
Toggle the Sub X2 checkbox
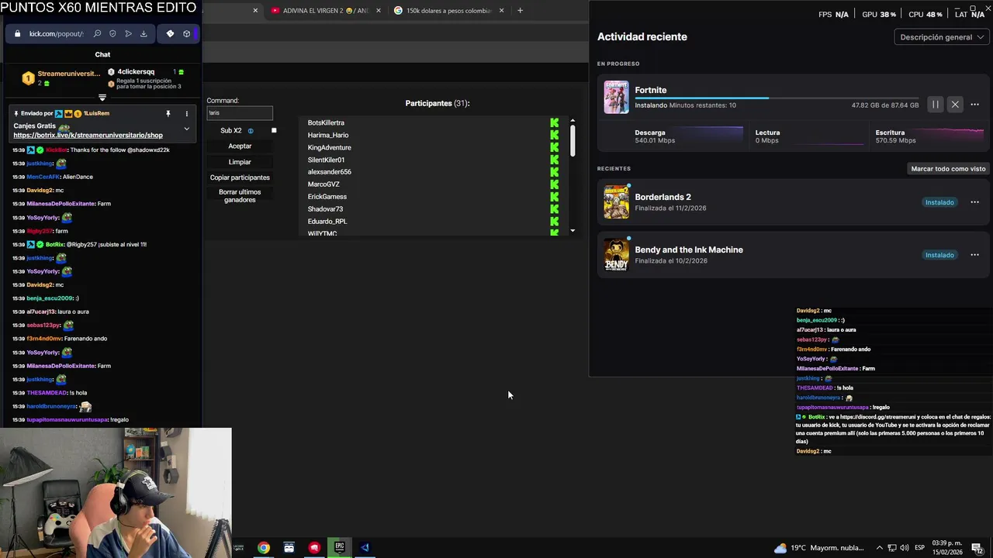click(x=274, y=130)
